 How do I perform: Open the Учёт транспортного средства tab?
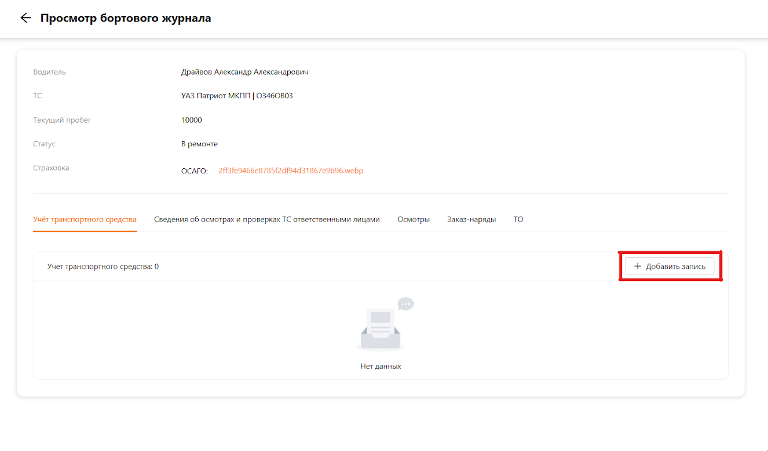(85, 220)
